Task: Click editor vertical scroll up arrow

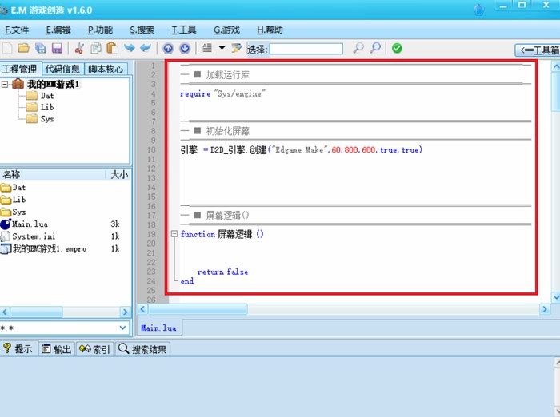Action: point(556,66)
